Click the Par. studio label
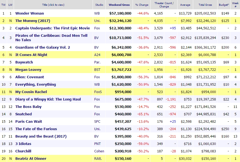This screenshot has width=240, height=162. pyautogui.click(x=97, y=62)
